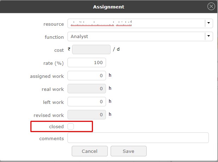218x162 pixels.
Task: Expand the resource dropdown arrow
Action: click(x=209, y=24)
